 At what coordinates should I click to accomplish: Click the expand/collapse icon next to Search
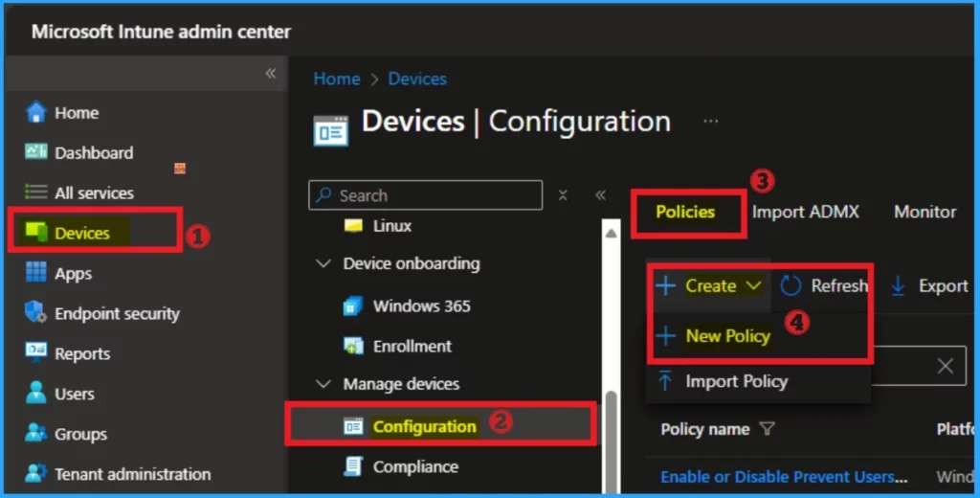(563, 195)
